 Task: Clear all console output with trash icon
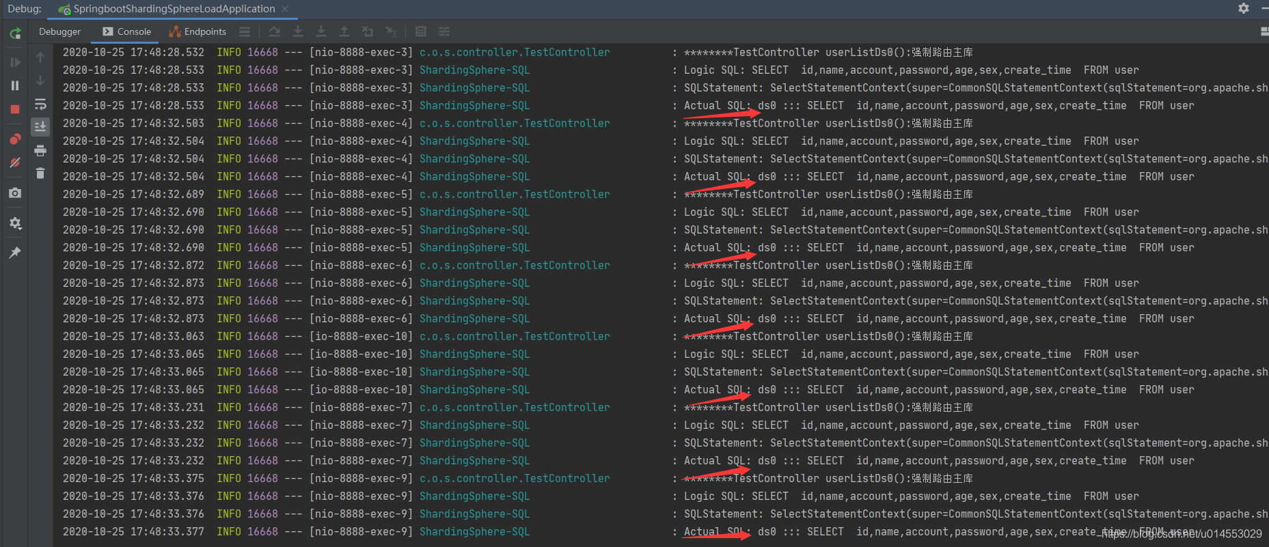[40, 173]
